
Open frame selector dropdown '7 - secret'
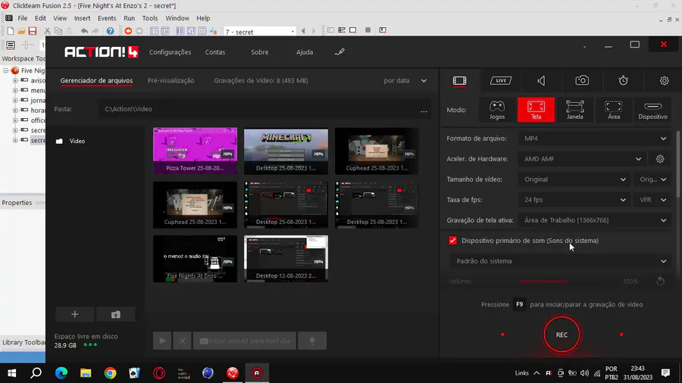(x=260, y=32)
